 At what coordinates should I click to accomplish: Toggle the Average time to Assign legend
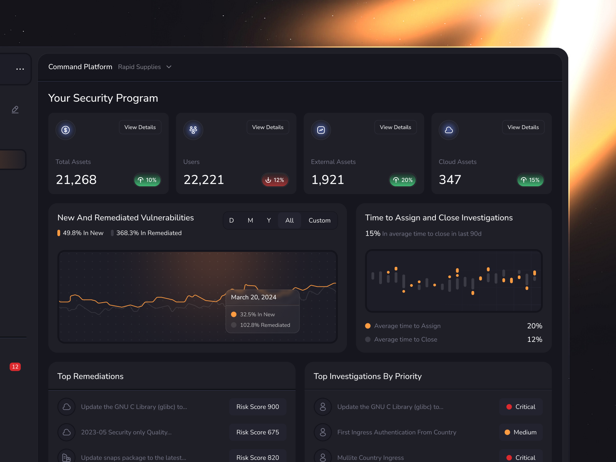[x=402, y=326]
